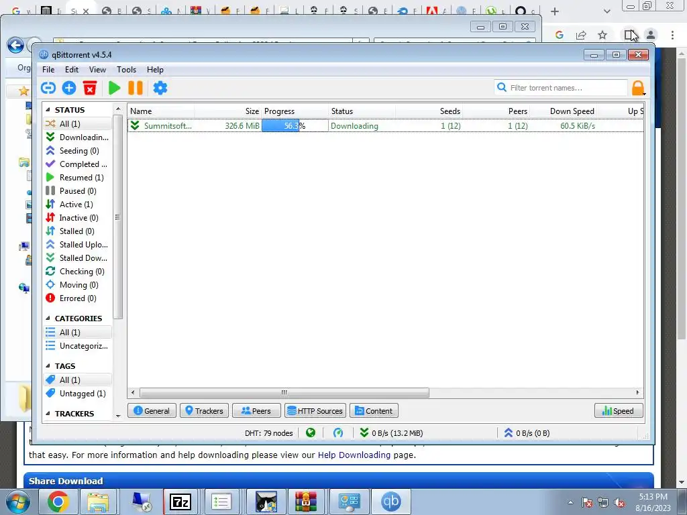Sort by the Peers column header
Screen dimensions: 687x515
coord(496,111)
